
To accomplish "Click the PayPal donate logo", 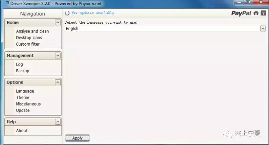I will click(x=241, y=13).
